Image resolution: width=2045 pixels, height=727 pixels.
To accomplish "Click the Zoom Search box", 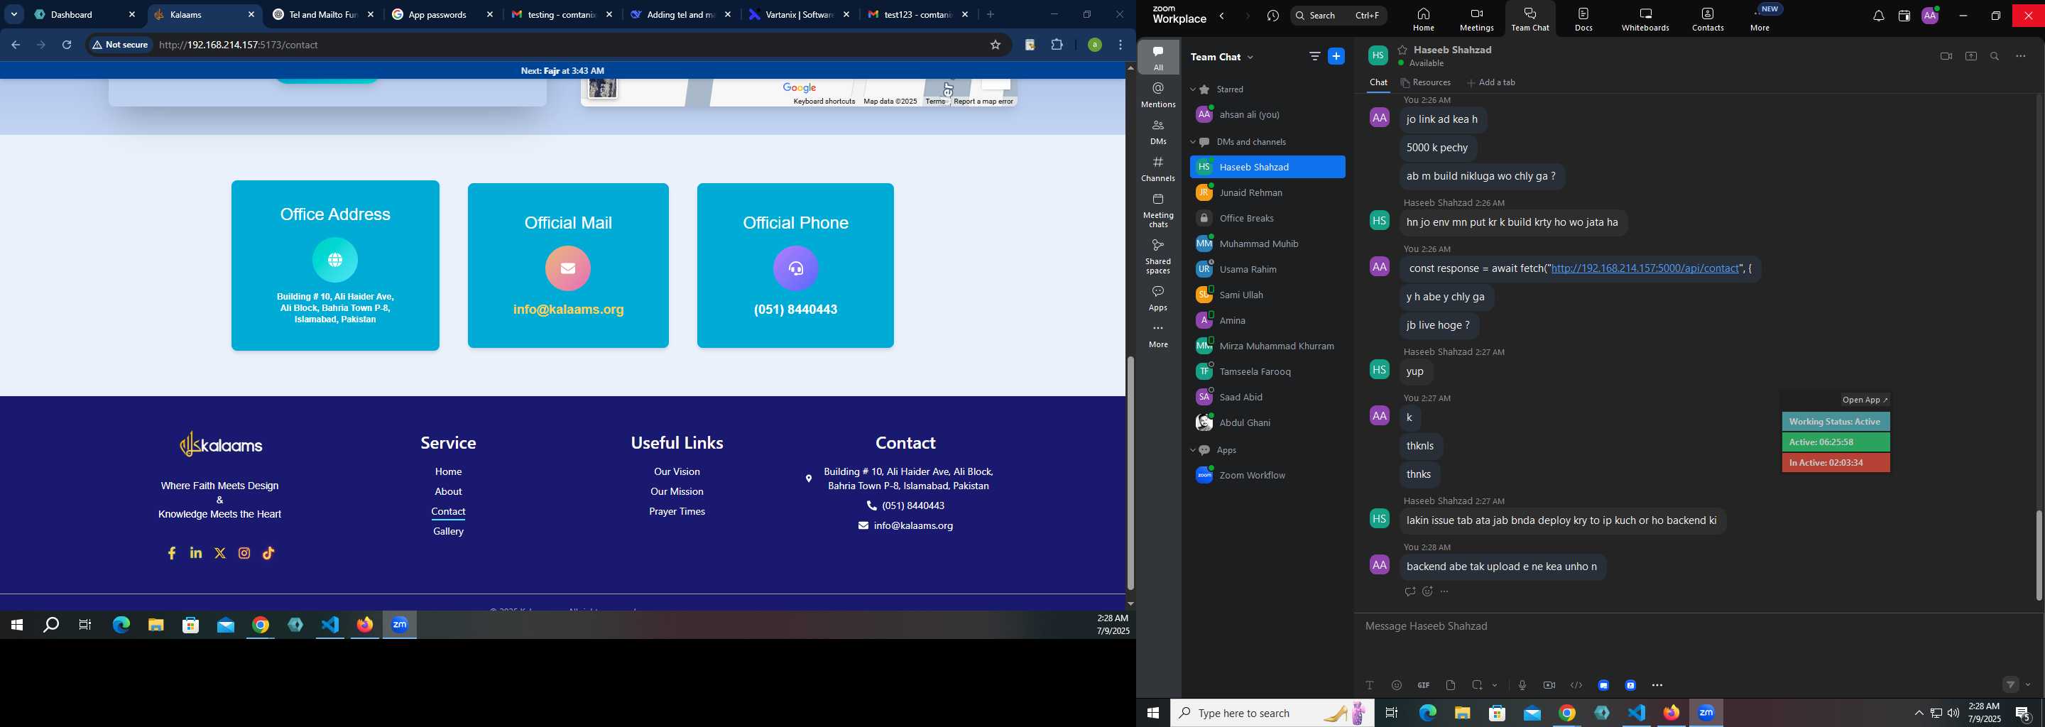I will 1338,15.
